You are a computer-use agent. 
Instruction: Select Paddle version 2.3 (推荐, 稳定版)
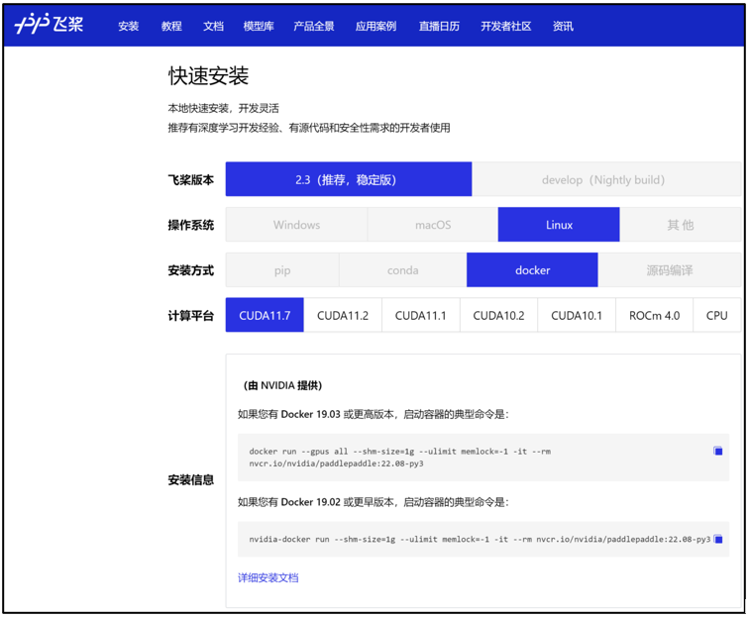[x=349, y=179]
